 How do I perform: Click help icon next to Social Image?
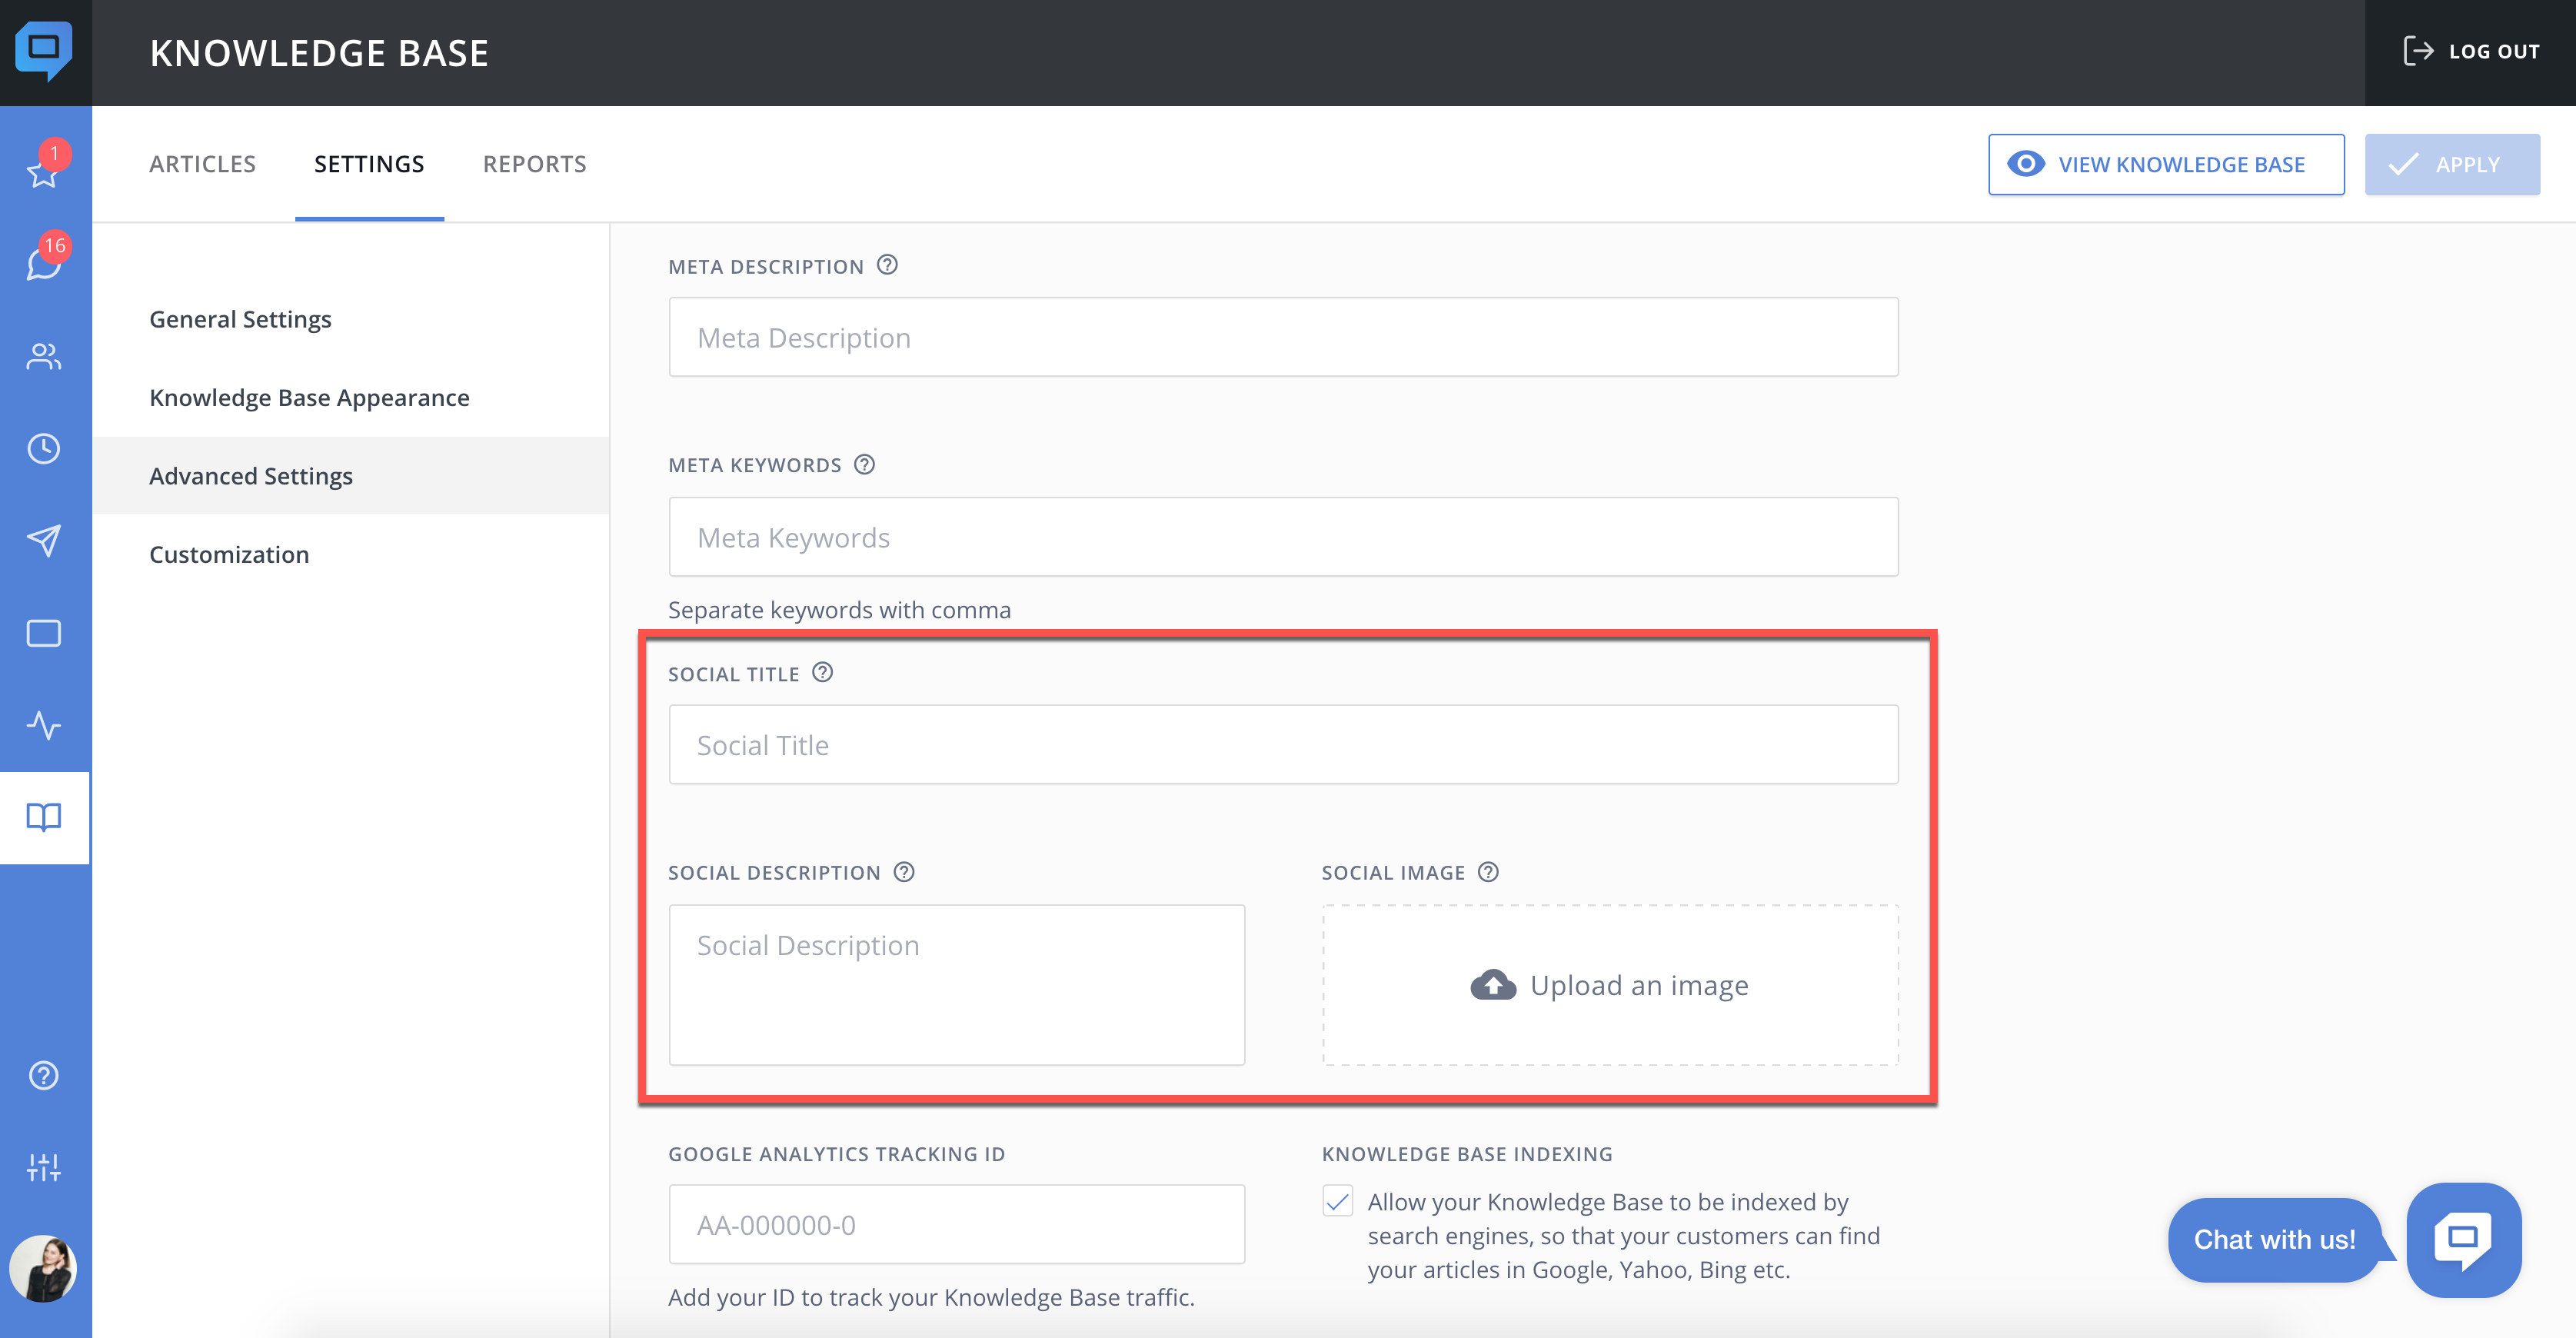[x=1488, y=872]
